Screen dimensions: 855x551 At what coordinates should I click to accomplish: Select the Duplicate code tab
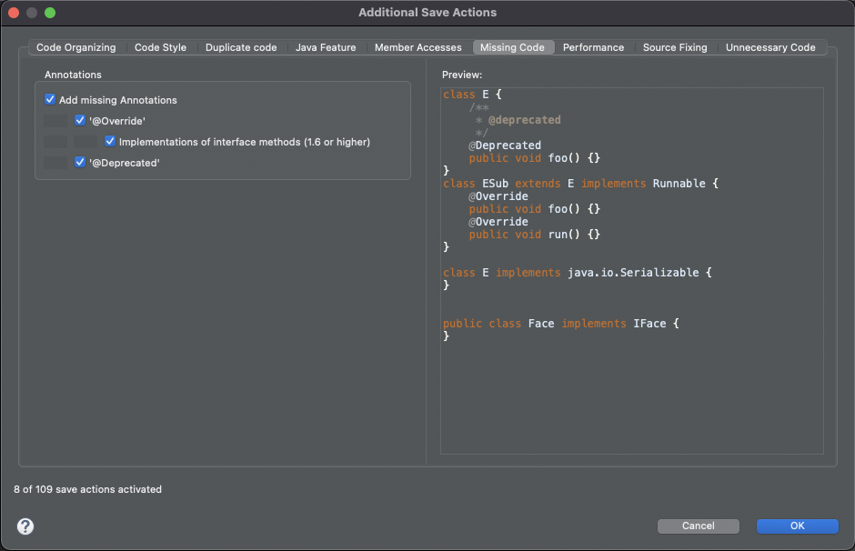coord(241,47)
